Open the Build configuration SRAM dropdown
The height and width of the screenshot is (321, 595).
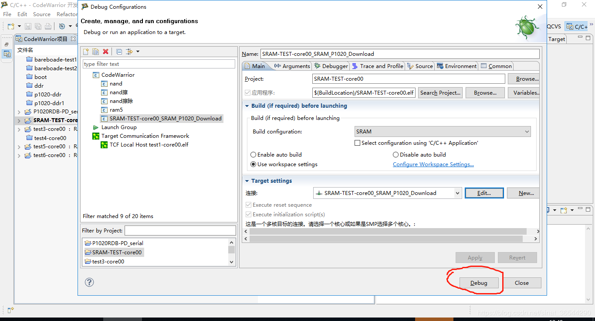point(443,131)
